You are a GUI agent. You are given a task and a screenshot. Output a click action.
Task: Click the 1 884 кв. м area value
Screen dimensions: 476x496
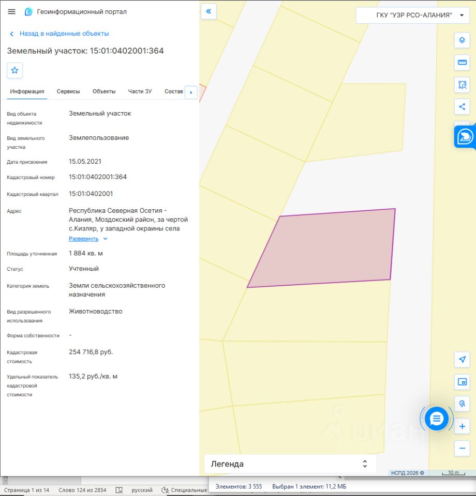coord(86,253)
